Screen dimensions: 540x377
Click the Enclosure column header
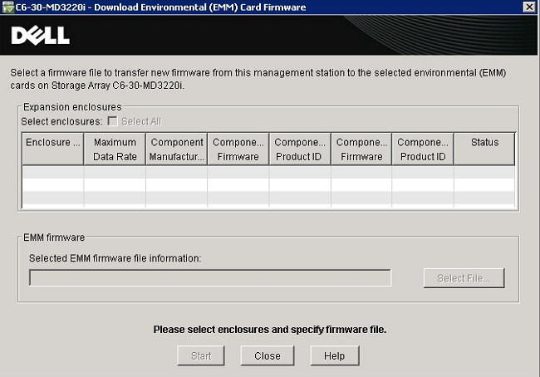coord(52,149)
